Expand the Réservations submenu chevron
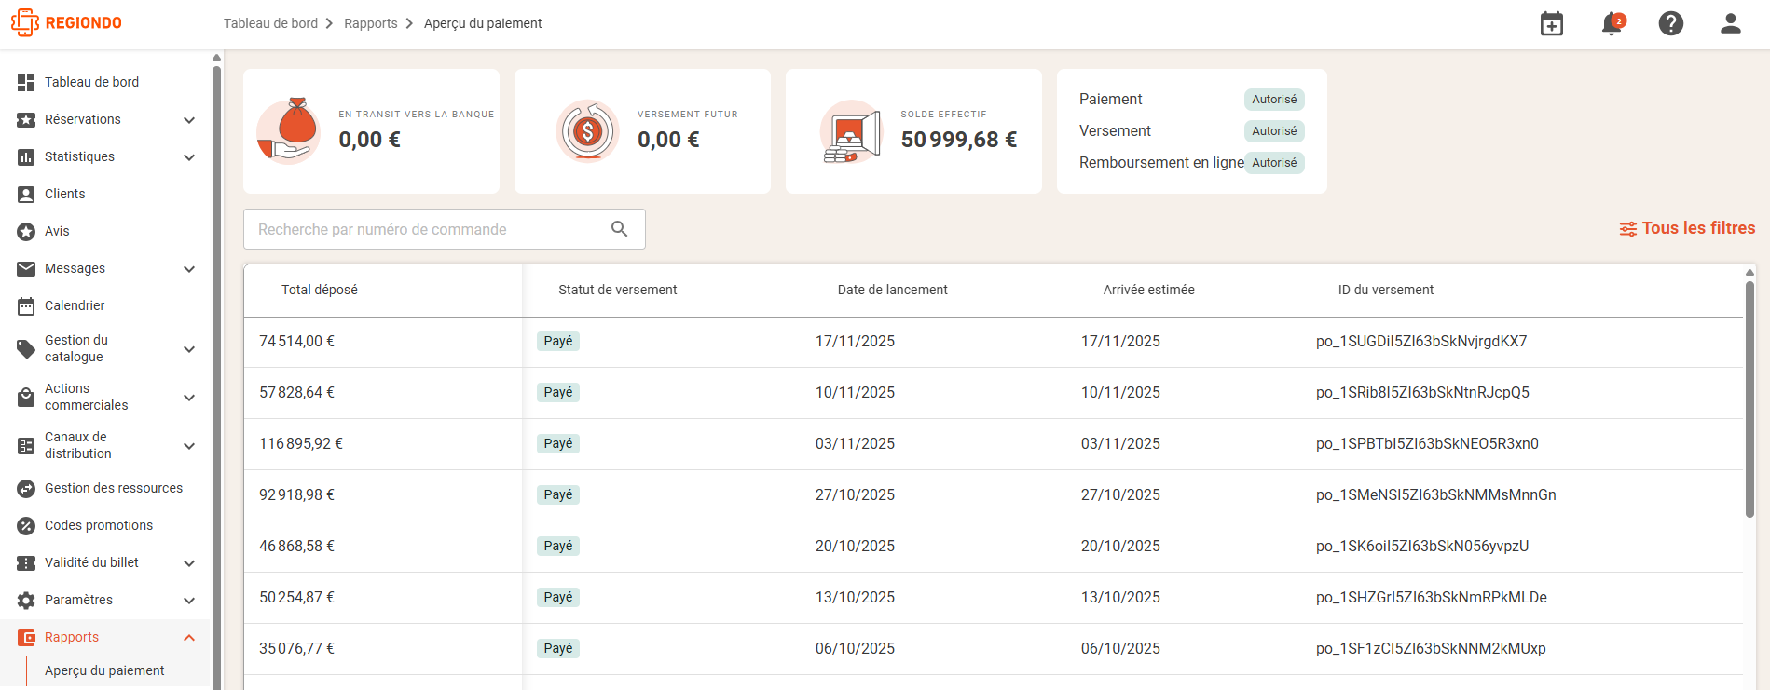This screenshot has height=690, width=1770. pyautogui.click(x=189, y=119)
